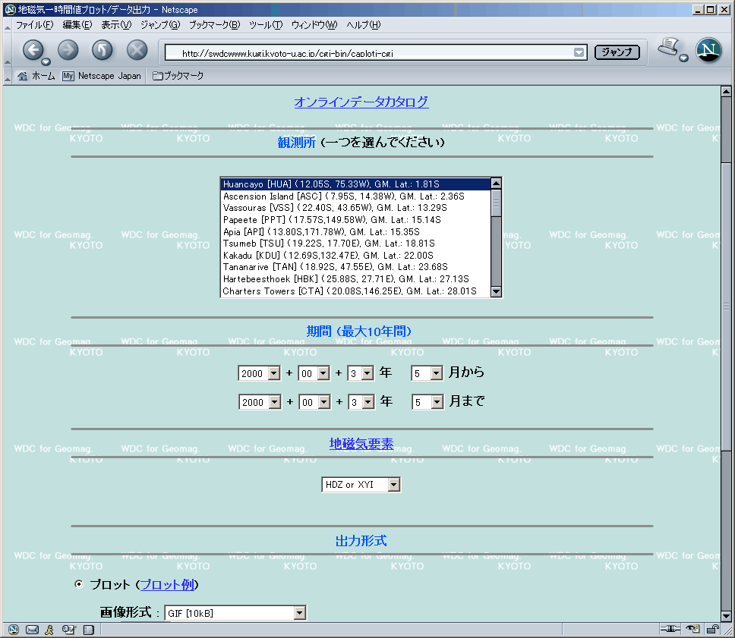Select Huancayo [HUA] observatory row
Image resolution: width=735 pixels, height=638 pixels.
[355, 184]
